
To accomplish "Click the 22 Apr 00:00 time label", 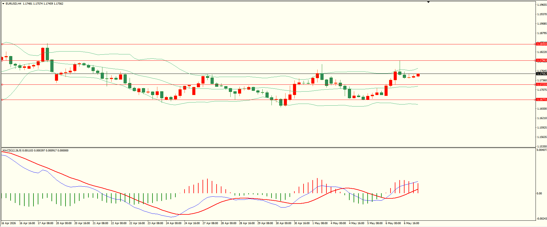I will coord(119,223).
